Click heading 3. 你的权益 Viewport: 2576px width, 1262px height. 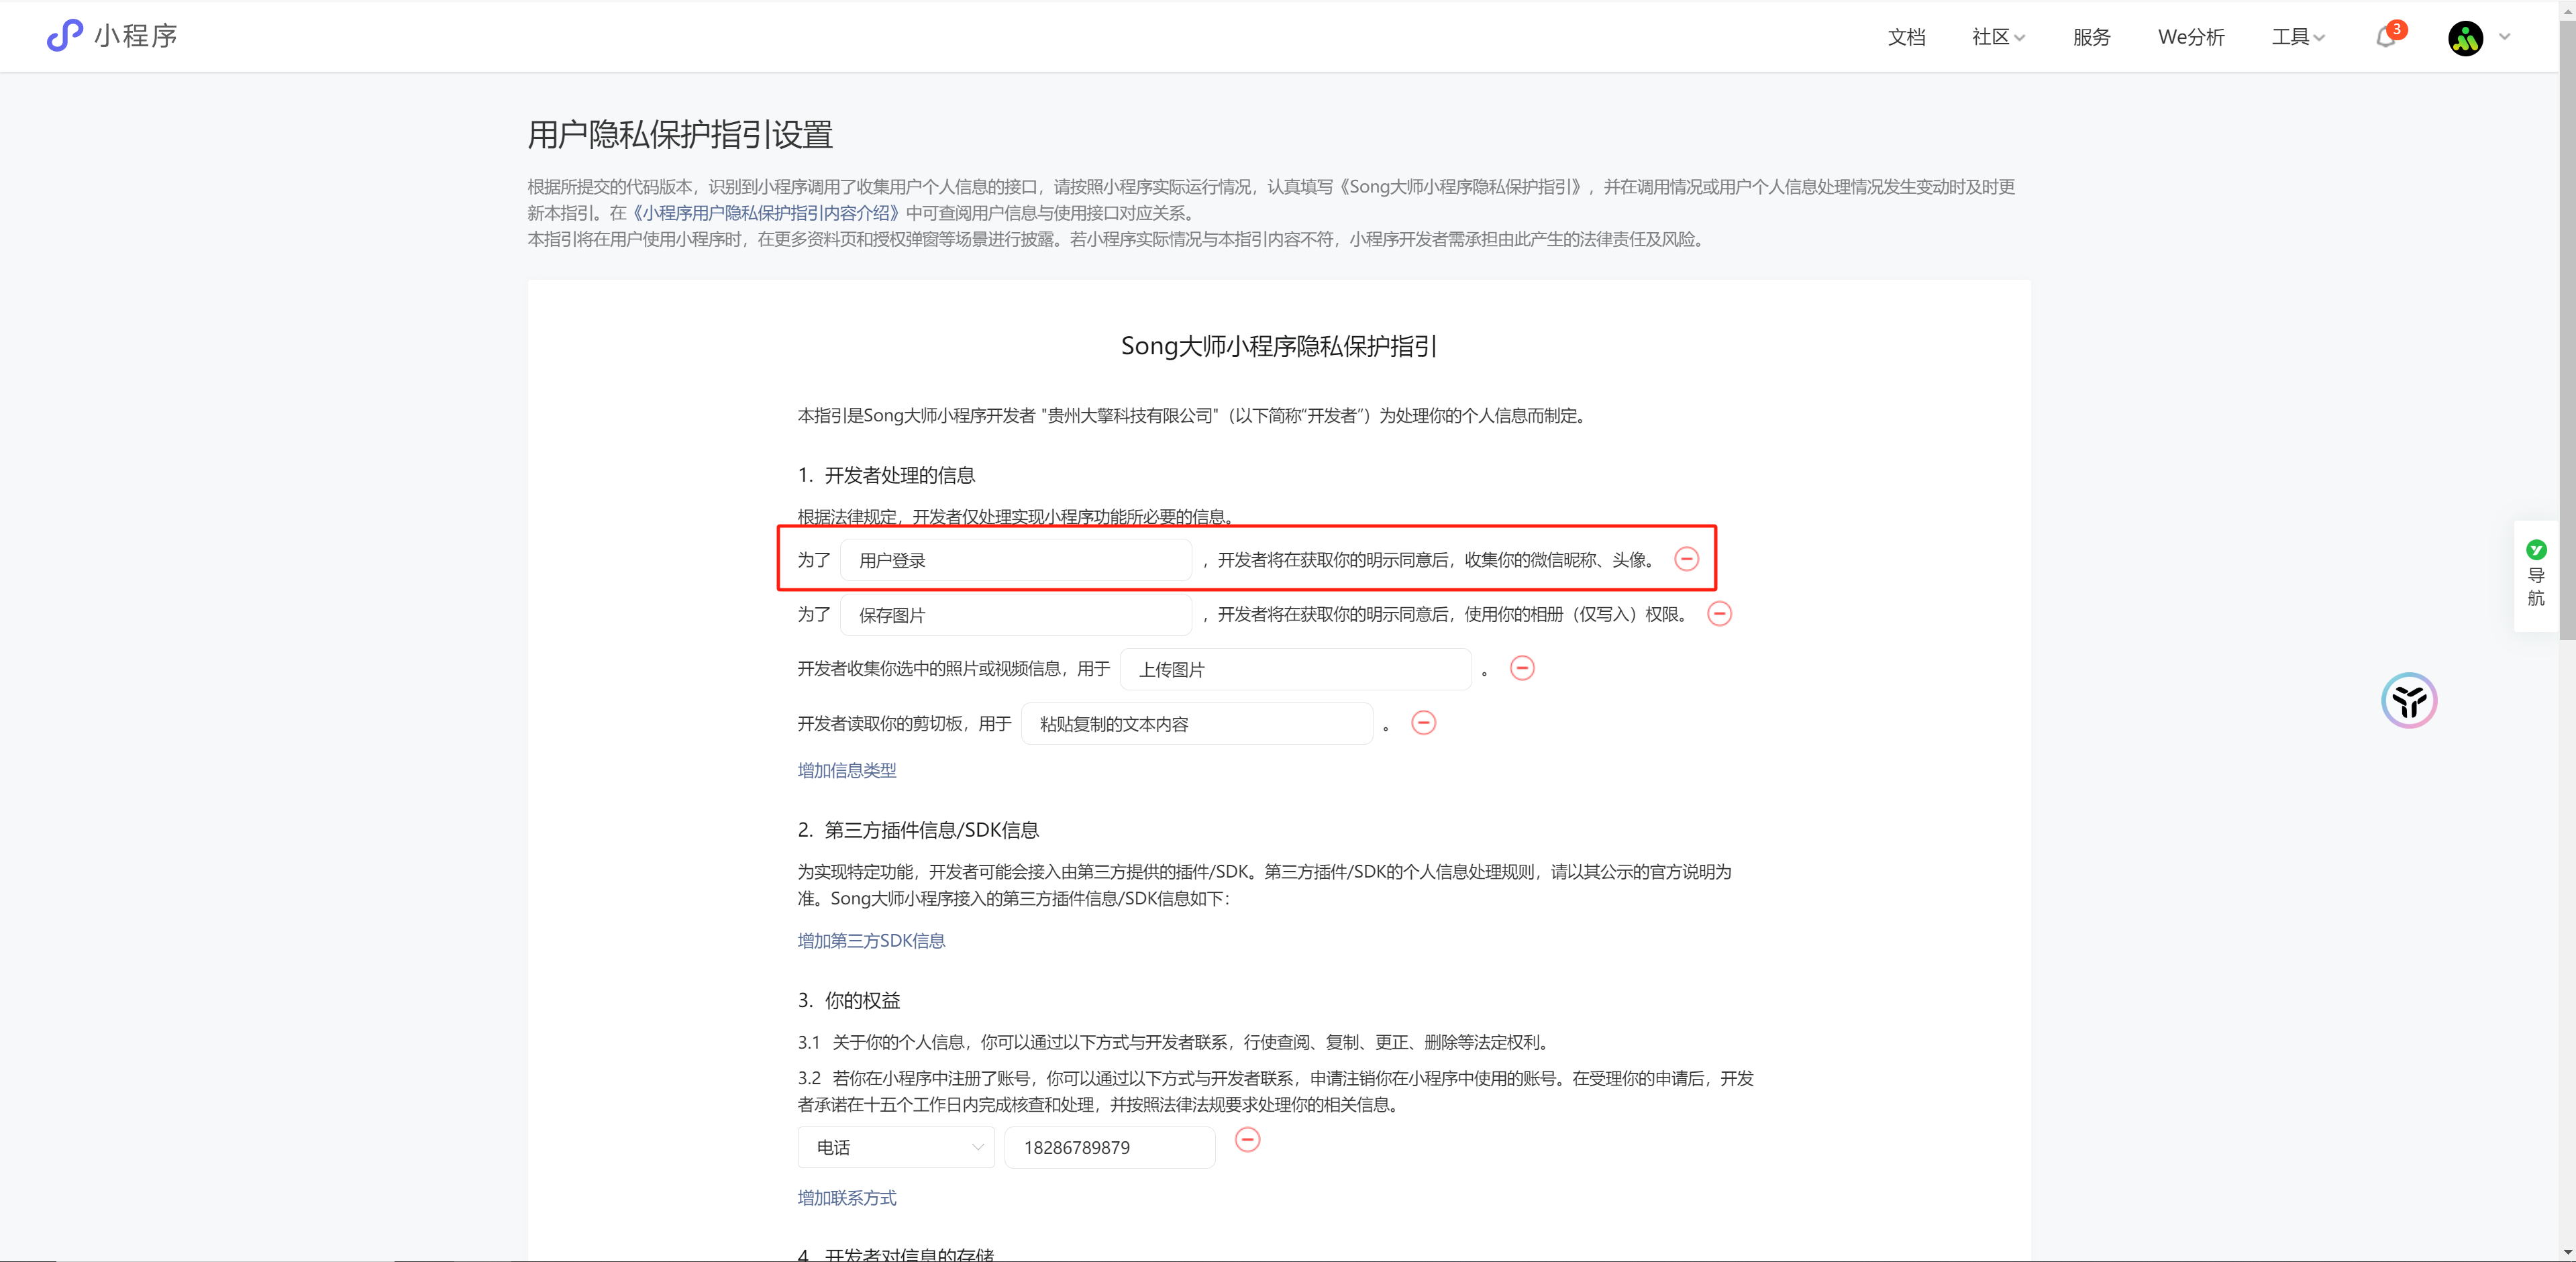pyautogui.click(x=849, y=1000)
